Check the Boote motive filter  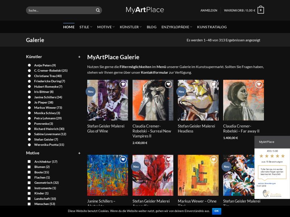pyautogui.click(x=29, y=172)
